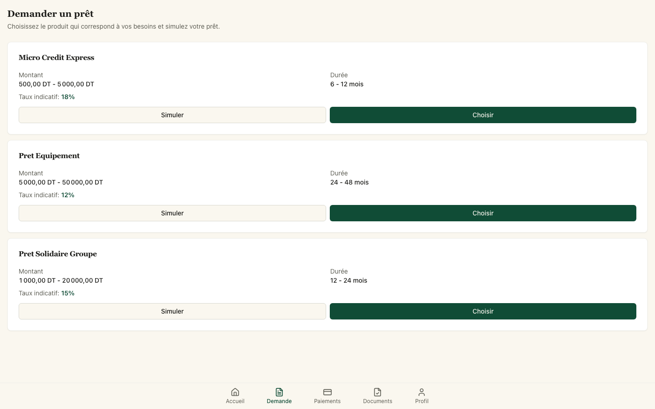This screenshot has width=655, height=409.
Task: Click the 6 - 12 mois duration
Action: [x=347, y=84]
